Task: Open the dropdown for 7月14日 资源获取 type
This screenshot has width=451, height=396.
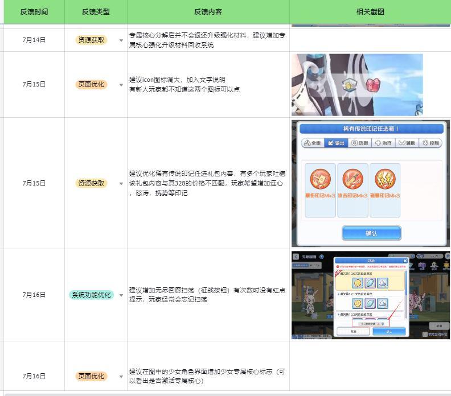Action: [x=121, y=40]
